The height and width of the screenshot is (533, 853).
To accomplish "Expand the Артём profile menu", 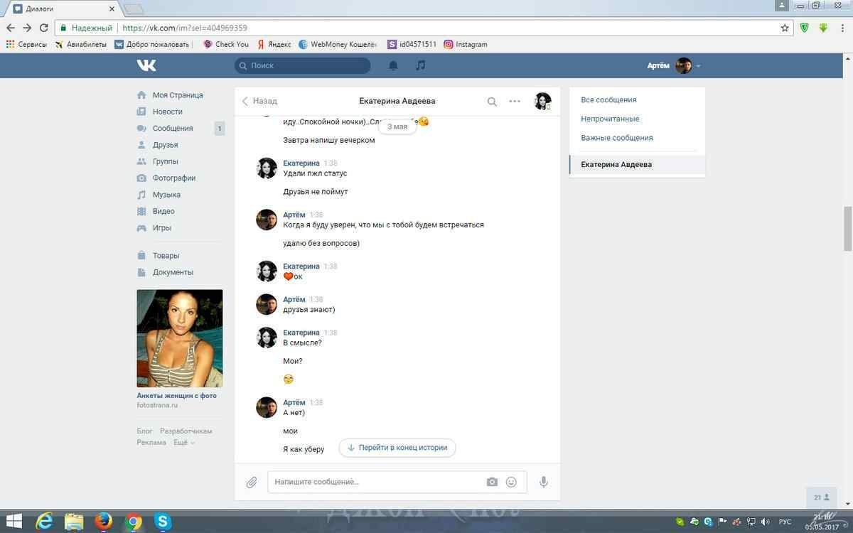I will (674, 65).
